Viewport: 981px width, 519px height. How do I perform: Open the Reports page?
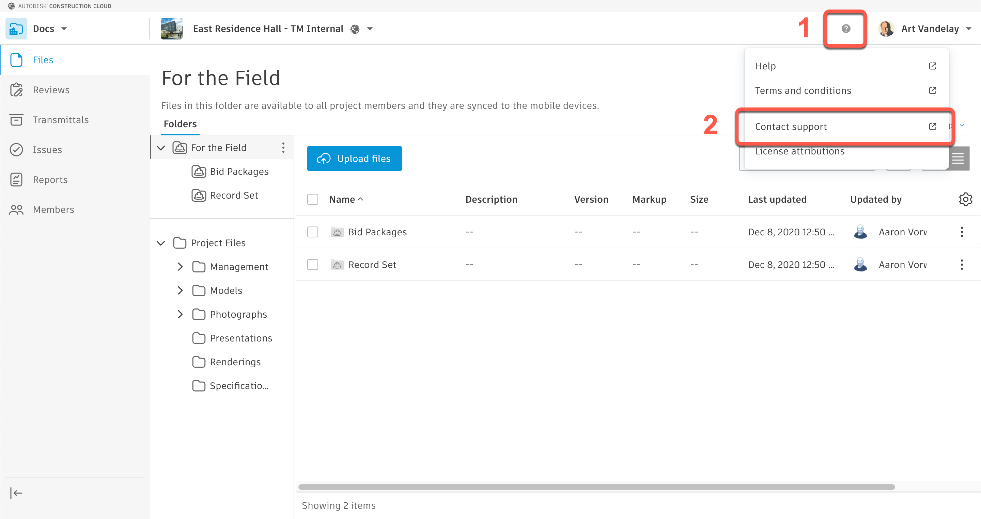pos(50,180)
